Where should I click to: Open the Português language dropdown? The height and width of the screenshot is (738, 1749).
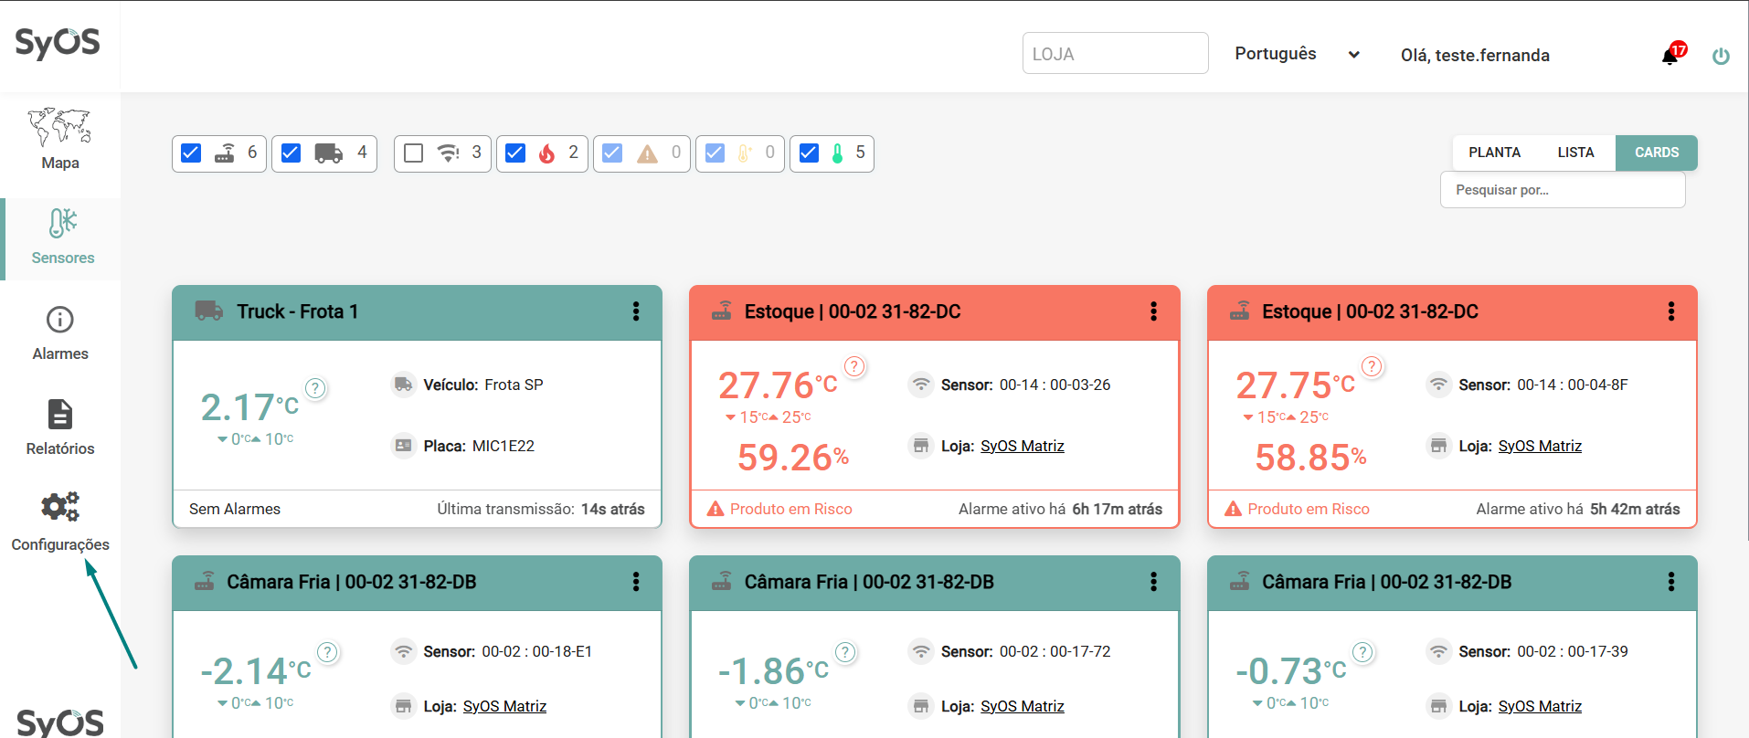[x=1297, y=54]
